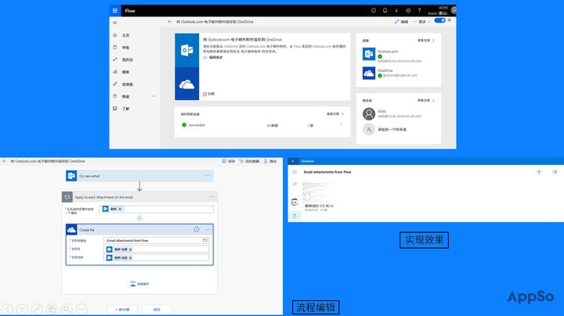Click Add an action inside Apply to each
Viewport: 564px width, 316px height.
click(139, 284)
